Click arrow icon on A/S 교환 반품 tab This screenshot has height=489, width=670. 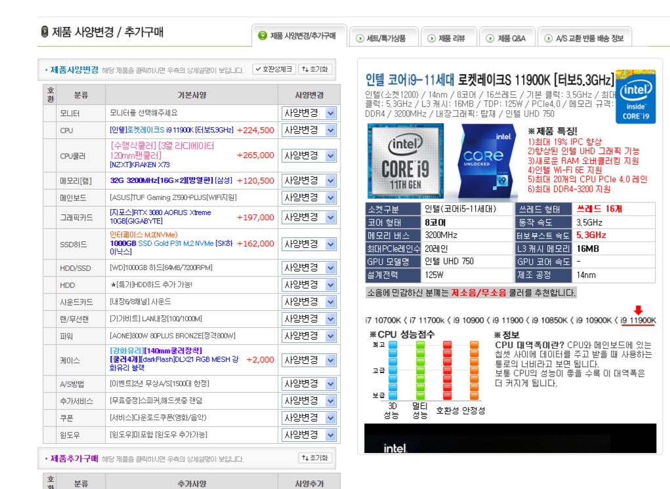coord(548,39)
